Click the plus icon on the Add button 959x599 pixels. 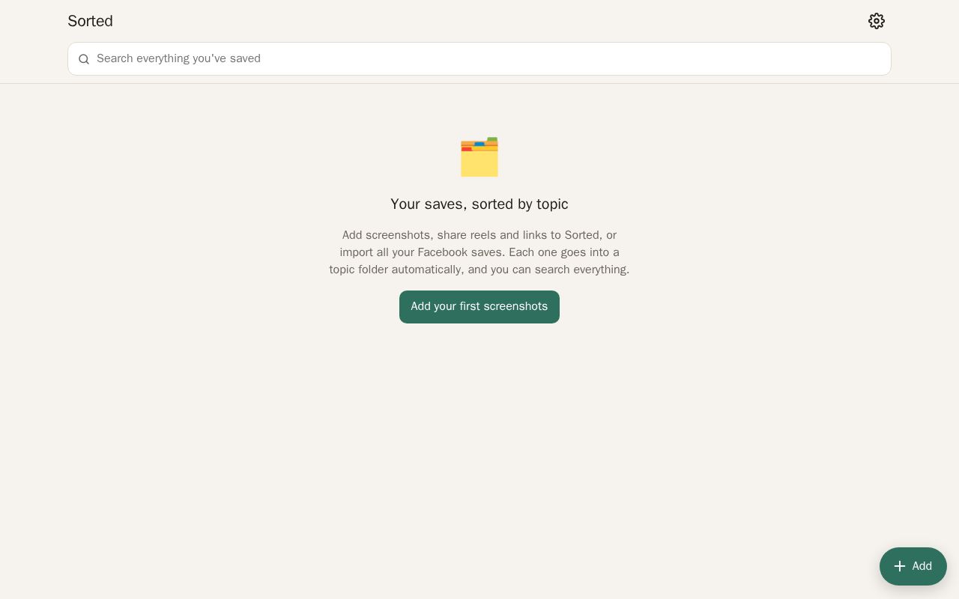[900, 566]
